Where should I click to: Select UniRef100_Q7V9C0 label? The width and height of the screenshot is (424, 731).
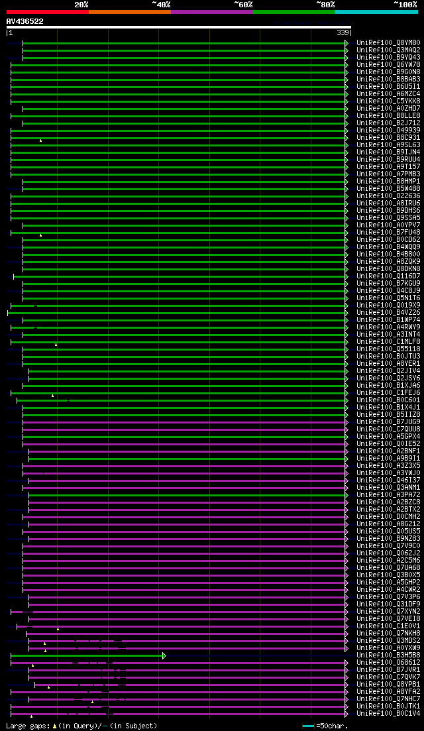pos(388,546)
